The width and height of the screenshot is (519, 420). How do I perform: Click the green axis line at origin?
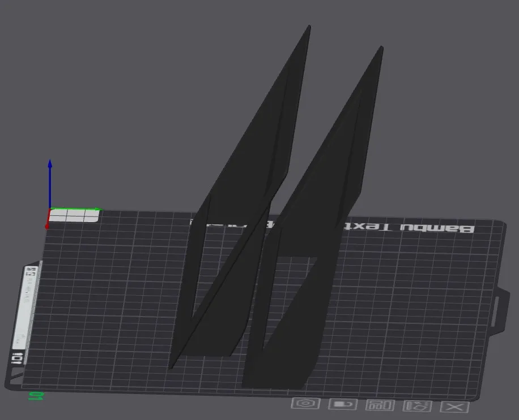click(75, 209)
